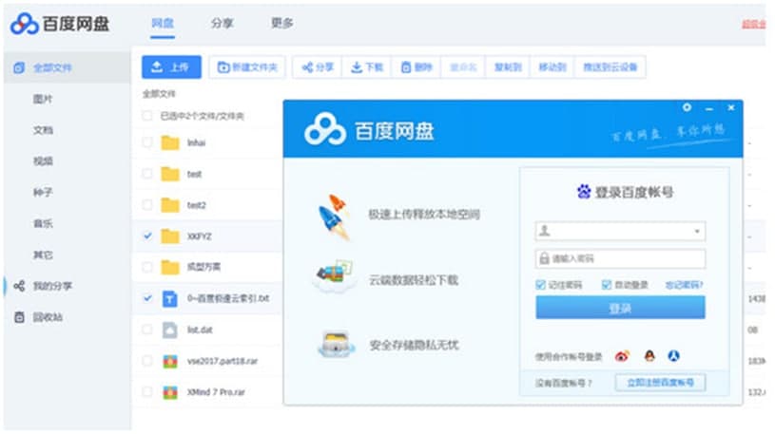Open the 全部文件 sidebar icon
This screenshot has height=434, width=775.
click(x=19, y=67)
